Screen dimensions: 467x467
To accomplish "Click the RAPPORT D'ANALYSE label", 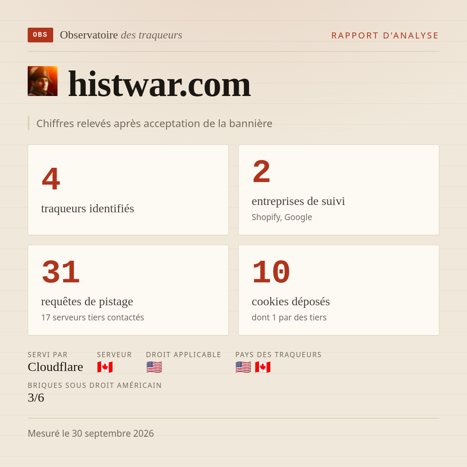I will click(385, 35).
